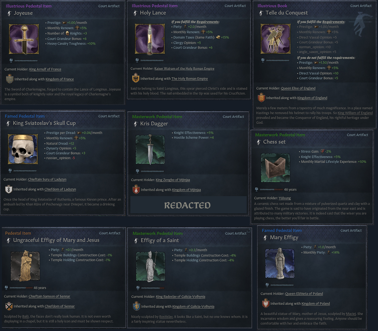
Task: Click the Kingdom of Mjinjaa shield icon
Action: click(x=136, y=189)
